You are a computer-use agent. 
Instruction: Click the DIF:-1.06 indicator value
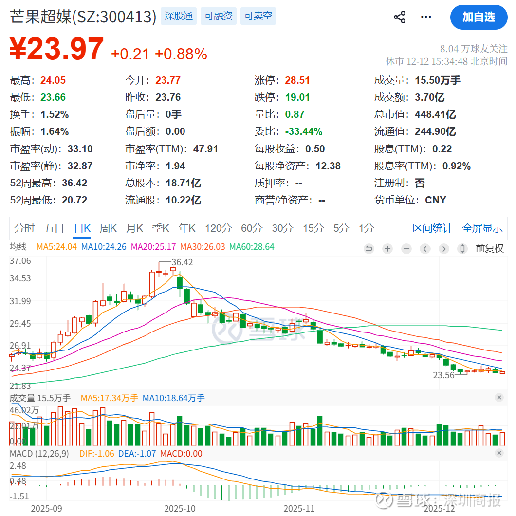tap(96, 454)
